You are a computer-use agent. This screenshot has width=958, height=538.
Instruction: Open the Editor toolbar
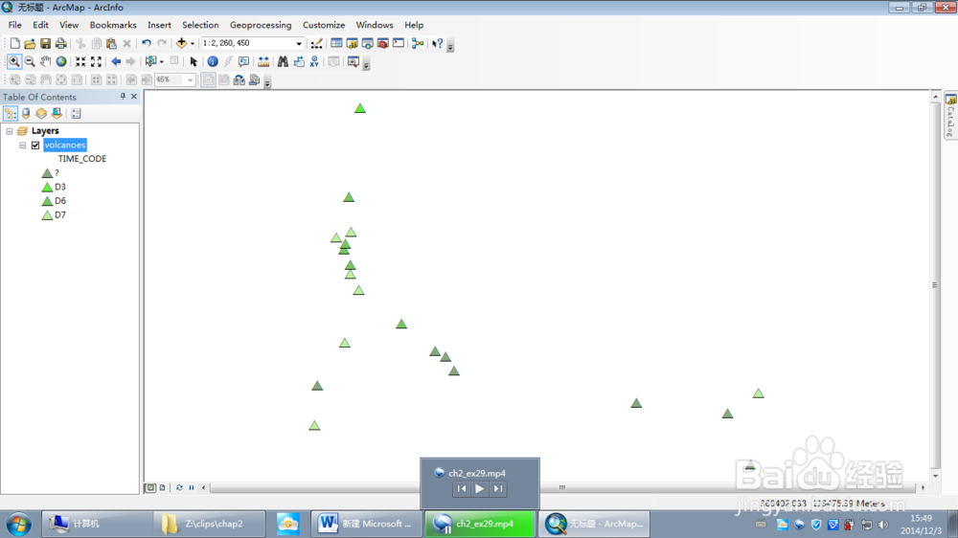(316, 43)
